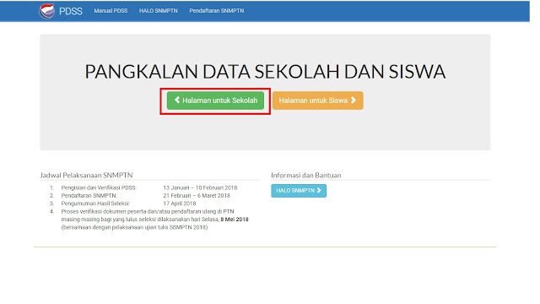Click the bold 8 Mei 2018 text
This screenshot has height=304, width=540.
[x=235, y=220]
